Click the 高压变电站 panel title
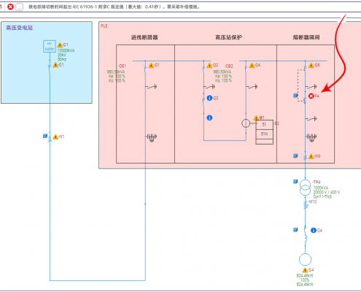This screenshot has height=292, width=361. point(20,28)
